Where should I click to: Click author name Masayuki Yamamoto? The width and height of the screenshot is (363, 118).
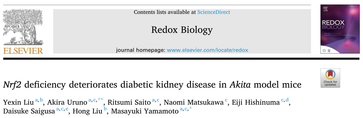tap(145, 111)
